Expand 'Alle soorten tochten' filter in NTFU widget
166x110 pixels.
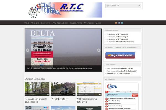pyautogui.click(x=112, y=94)
